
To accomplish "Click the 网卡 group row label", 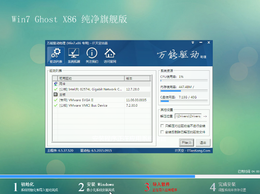I will (62, 84).
